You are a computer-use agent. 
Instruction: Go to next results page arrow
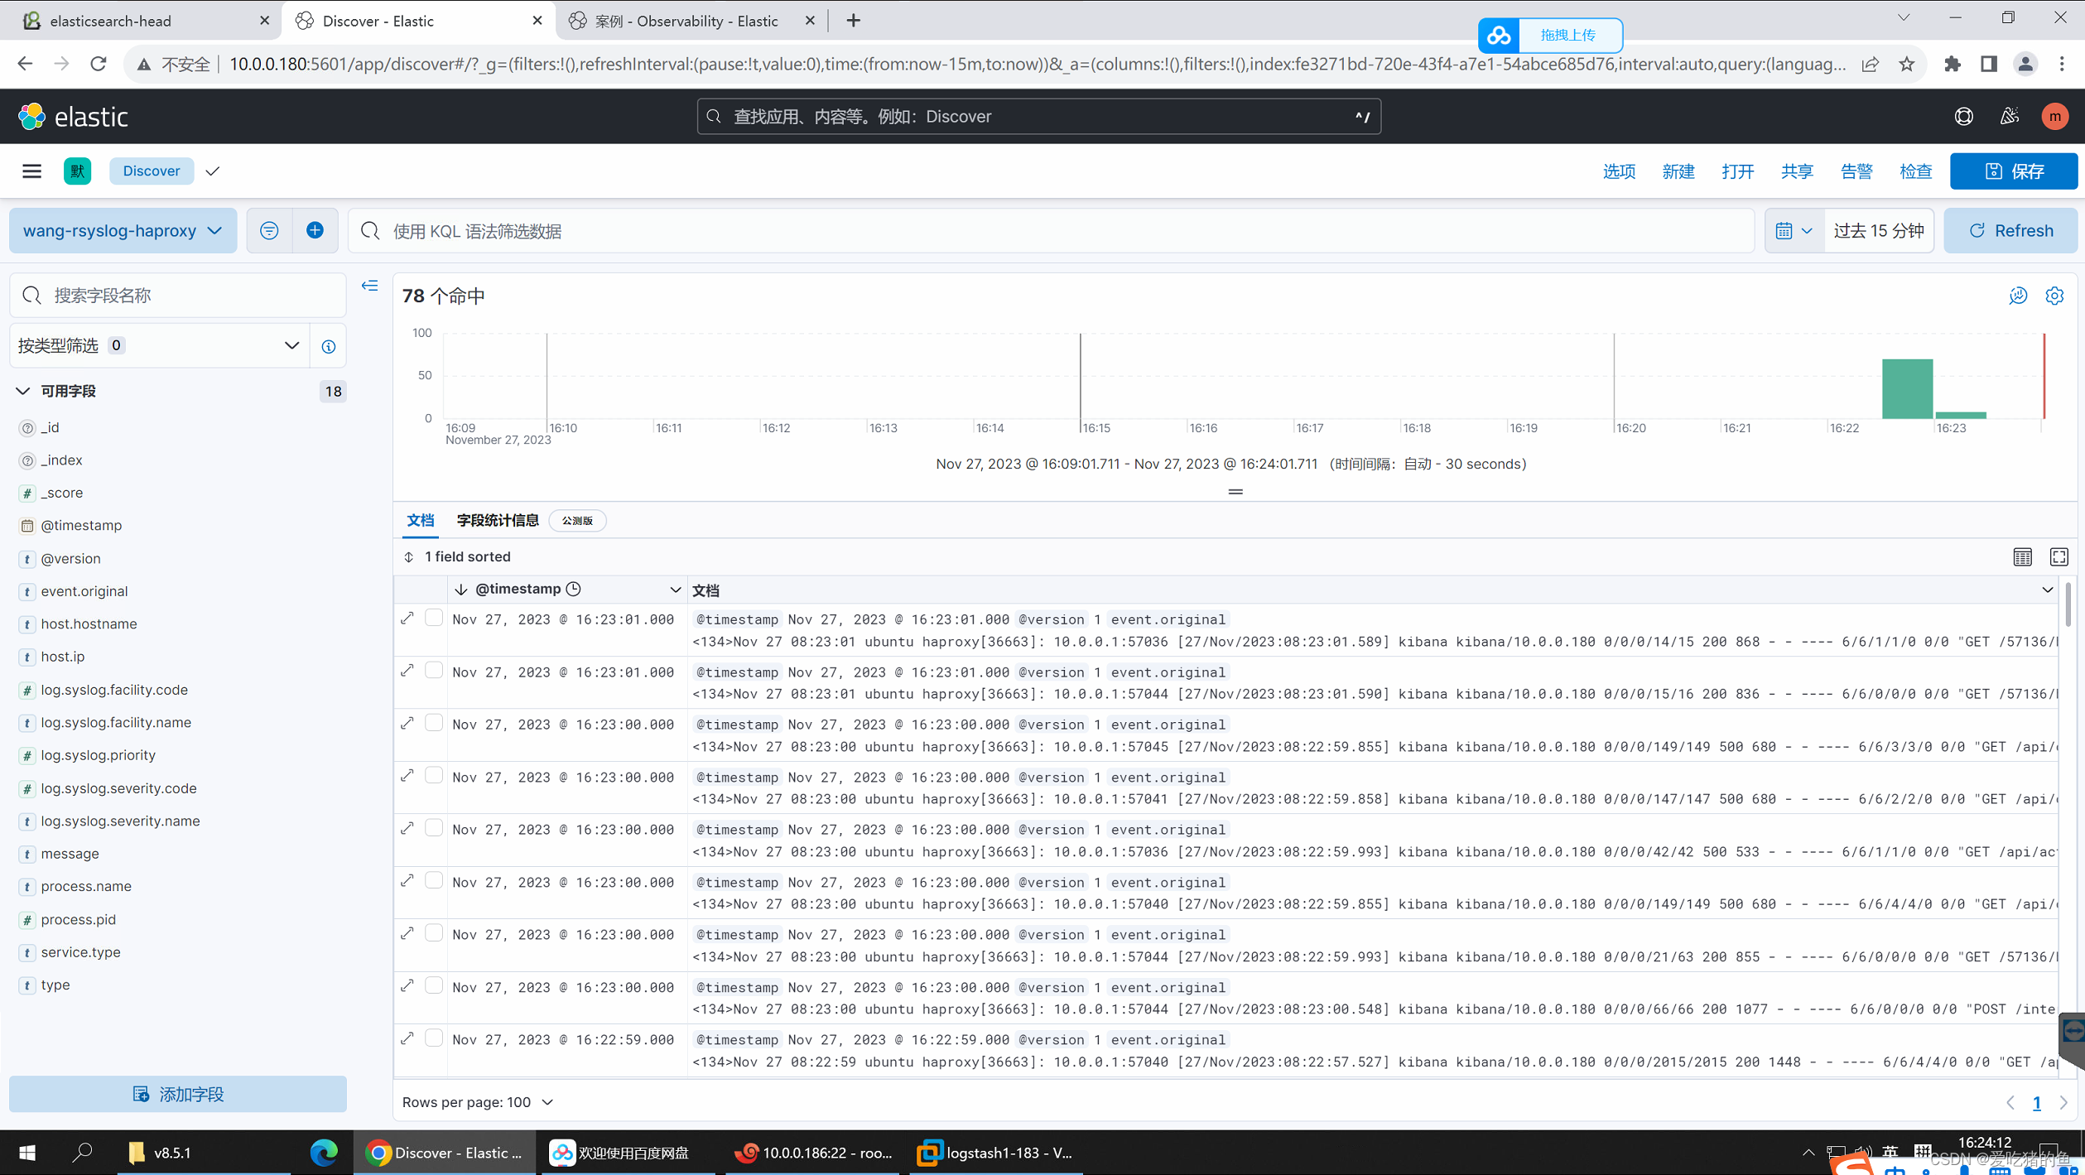2063,1102
